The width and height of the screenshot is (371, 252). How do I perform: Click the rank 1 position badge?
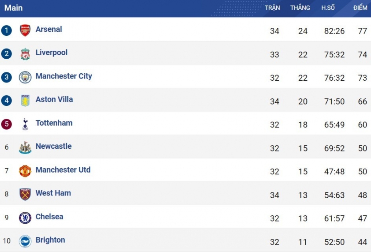pos(6,30)
